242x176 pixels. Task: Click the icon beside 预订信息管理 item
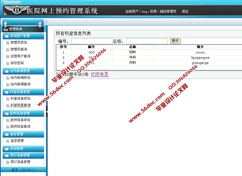[x=7, y=162]
